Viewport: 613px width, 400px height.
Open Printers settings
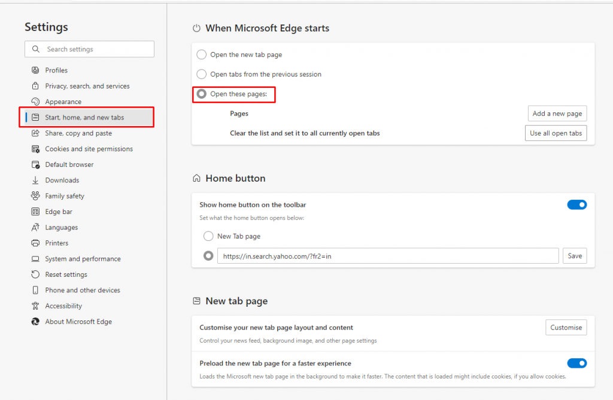click(x=57, y=243)
